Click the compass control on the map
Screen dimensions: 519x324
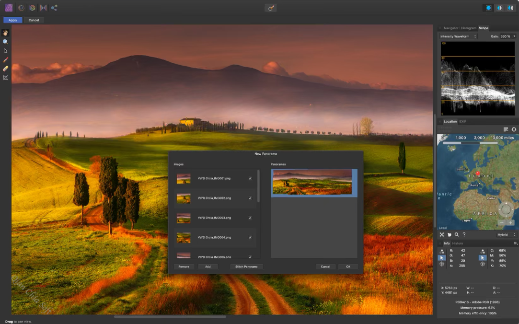pos(506,209)
